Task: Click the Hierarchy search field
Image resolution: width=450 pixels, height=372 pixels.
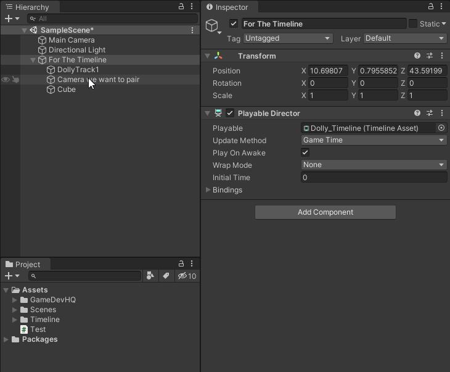Action: pyautogui.click(x=112, y=19)
